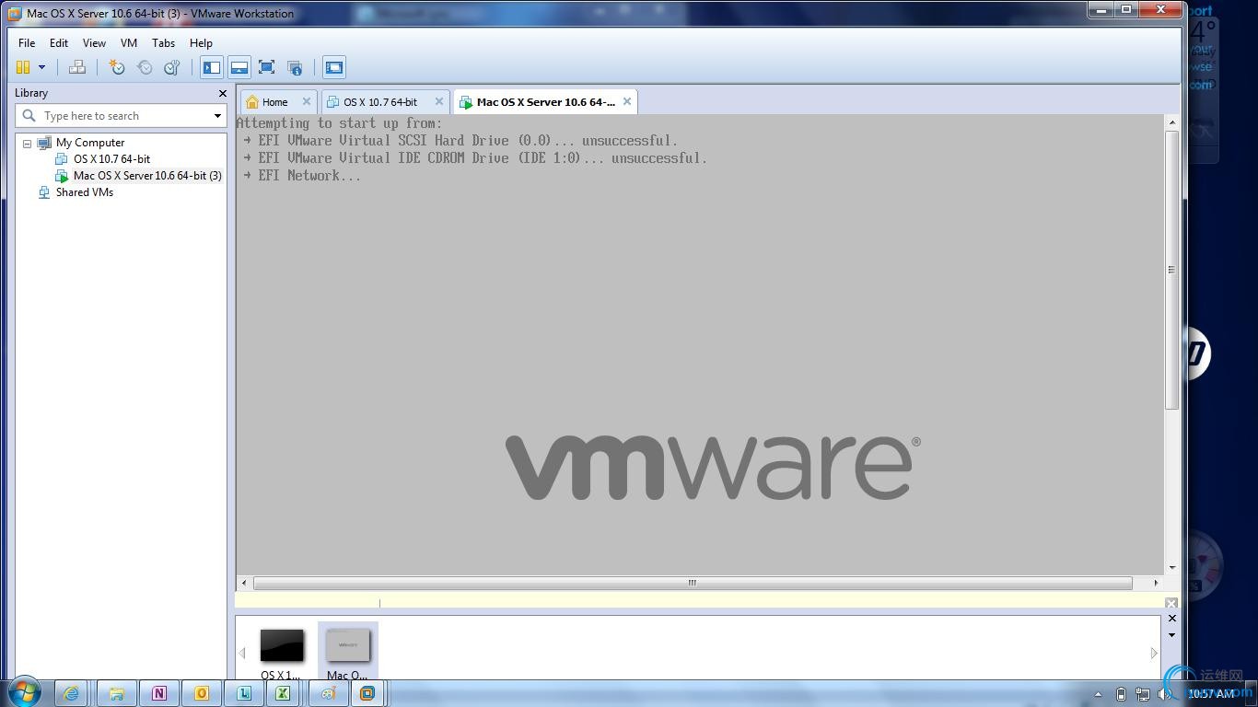Open the VM menu
The width and height of the screenshot is (1258, 707).
point(129,43)
